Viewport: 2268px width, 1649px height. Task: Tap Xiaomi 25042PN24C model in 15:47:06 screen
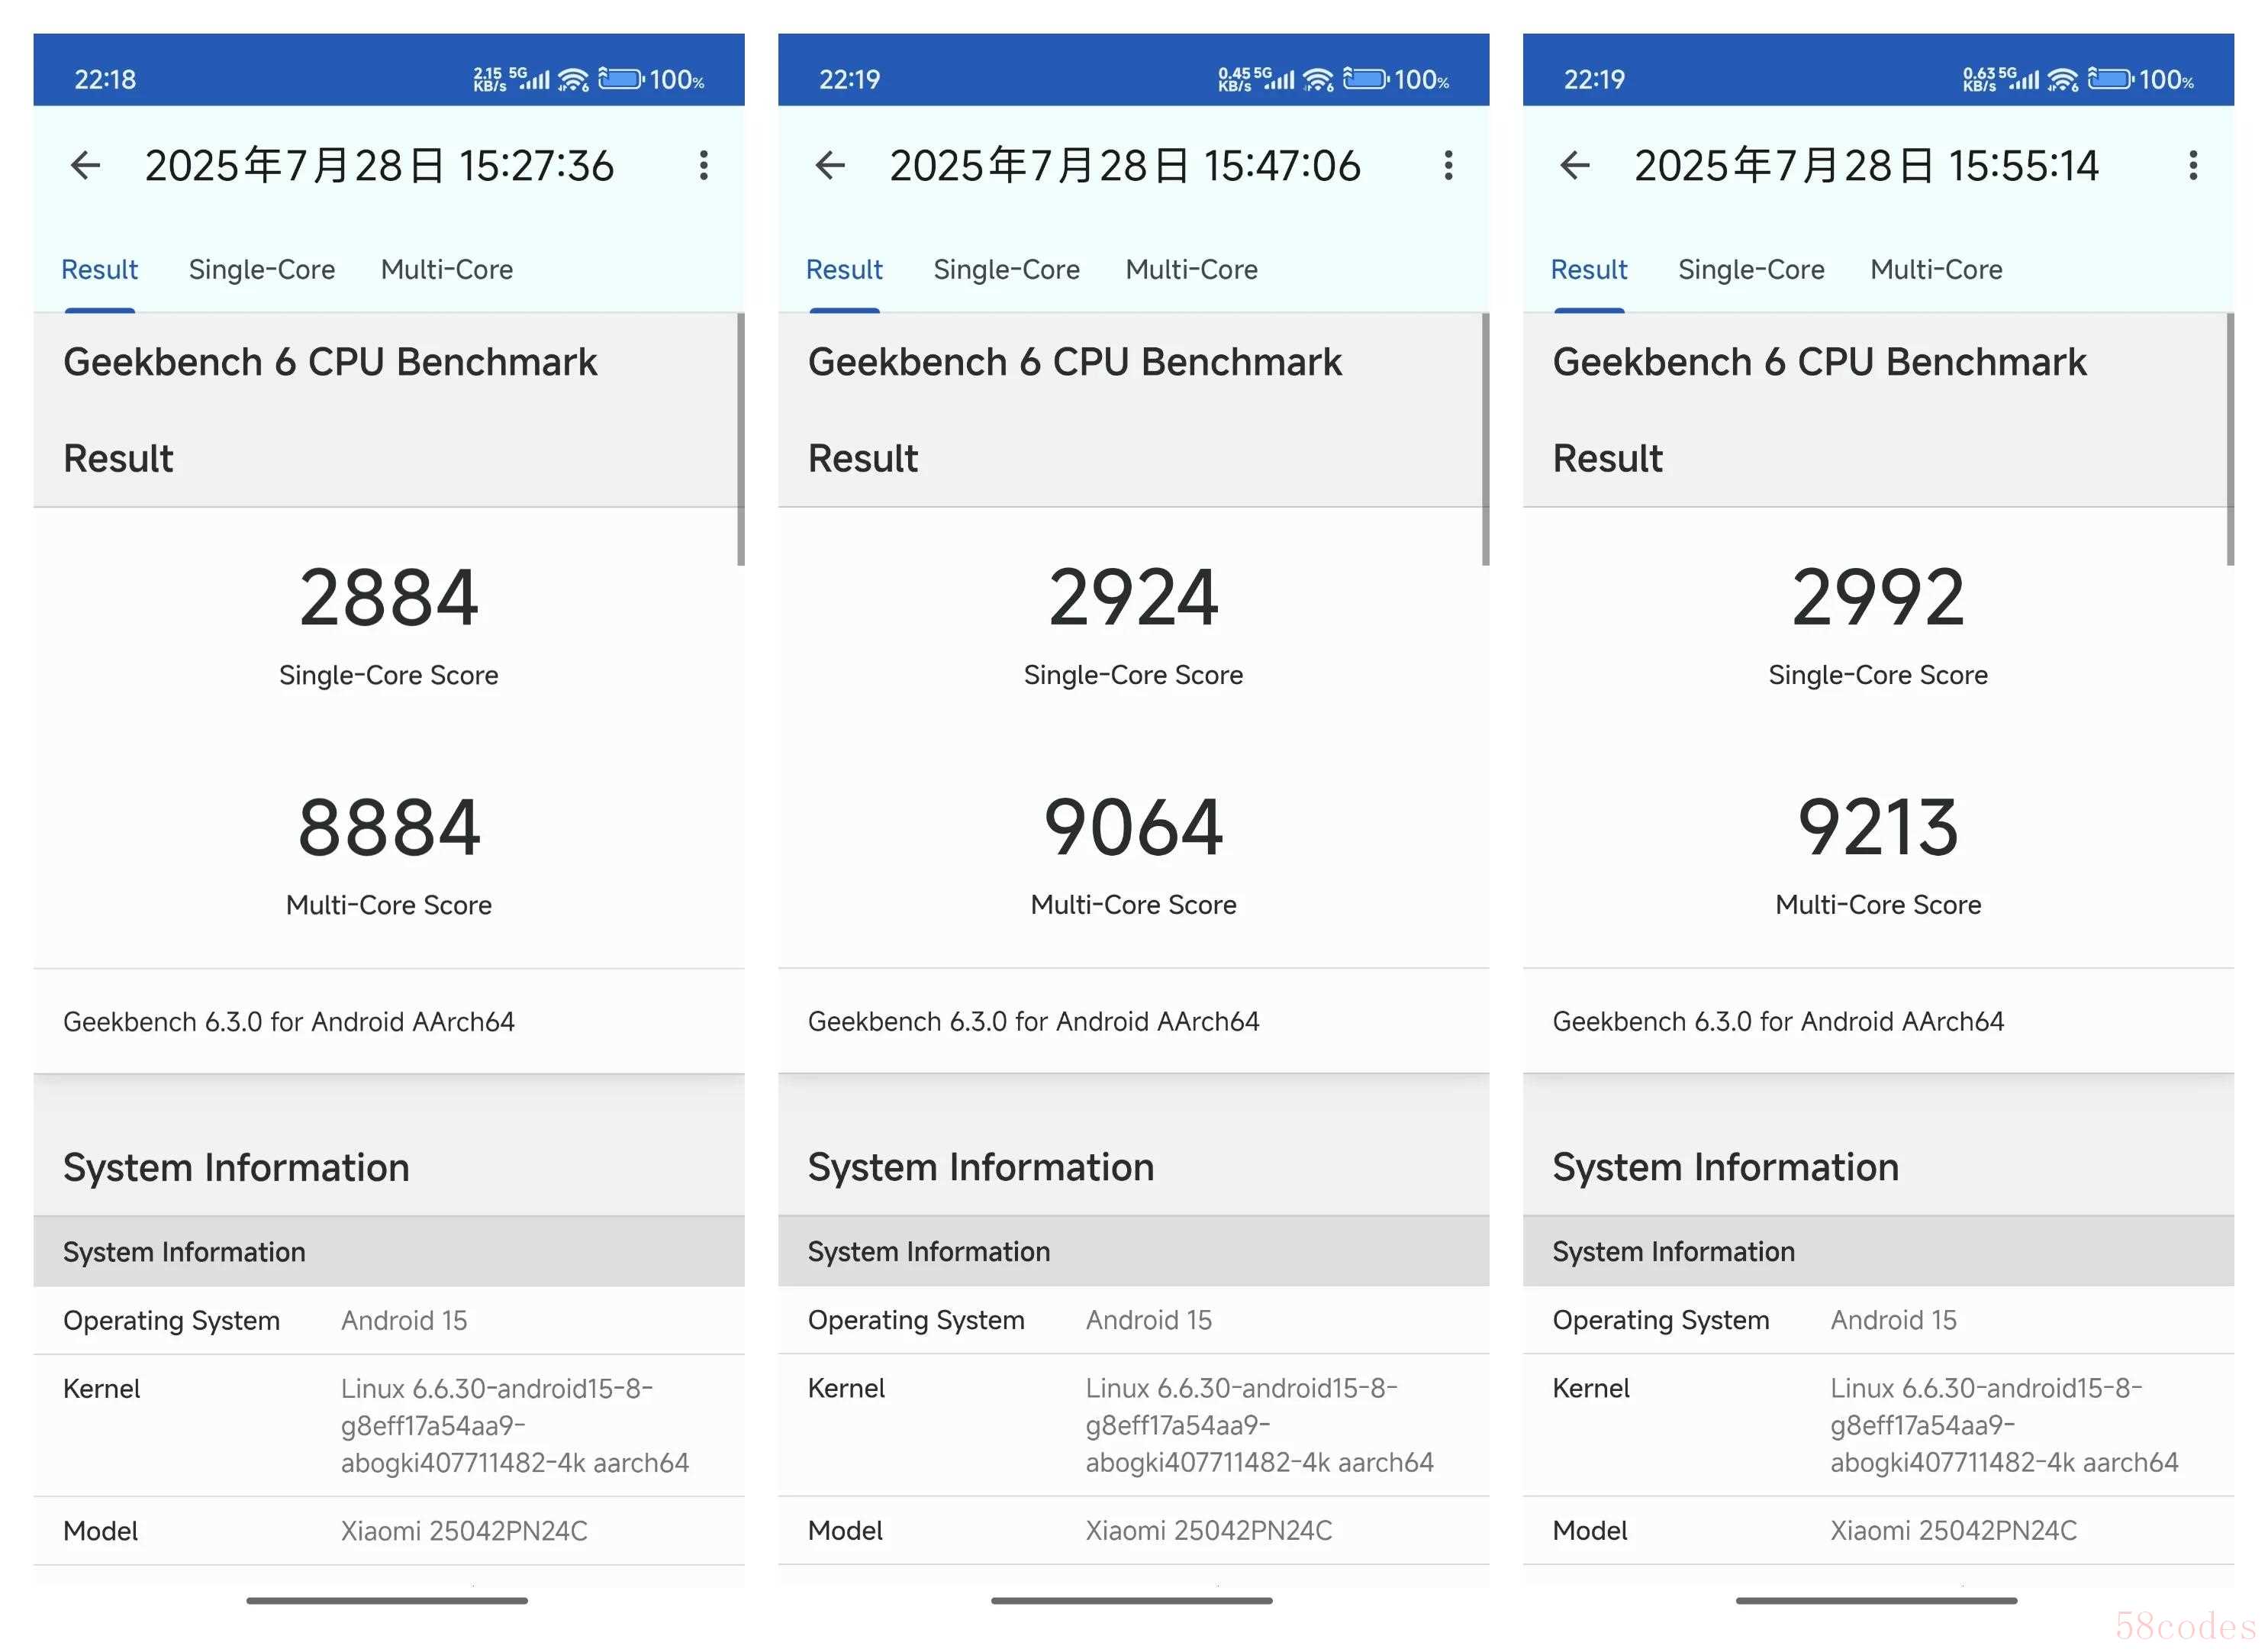click(x=1209, y=1531)
